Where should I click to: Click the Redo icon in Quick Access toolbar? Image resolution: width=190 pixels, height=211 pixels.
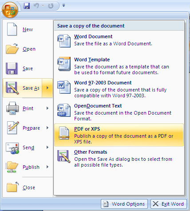point(51,6)
